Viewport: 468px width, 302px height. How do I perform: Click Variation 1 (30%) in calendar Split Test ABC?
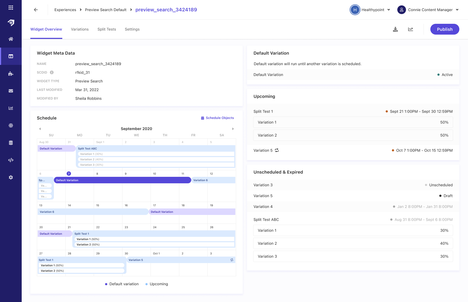click(x=156, y=154)
